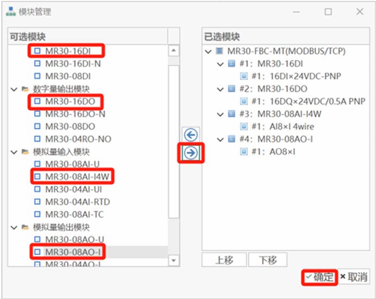The image size is (376, 299).
Task: Collapse the #1: MR30-16DI node
Action: pyautogui.click(x=220, y=64)
